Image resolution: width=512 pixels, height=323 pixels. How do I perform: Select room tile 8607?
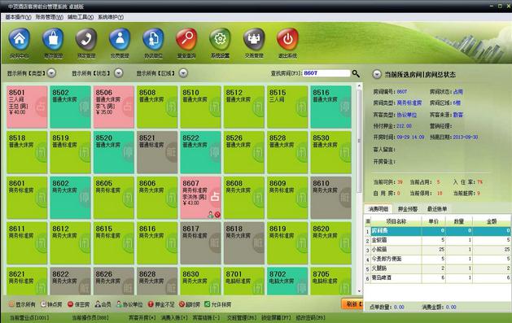tap(200, 198)
